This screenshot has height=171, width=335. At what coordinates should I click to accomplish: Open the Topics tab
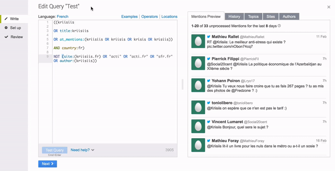pos(253,16)
